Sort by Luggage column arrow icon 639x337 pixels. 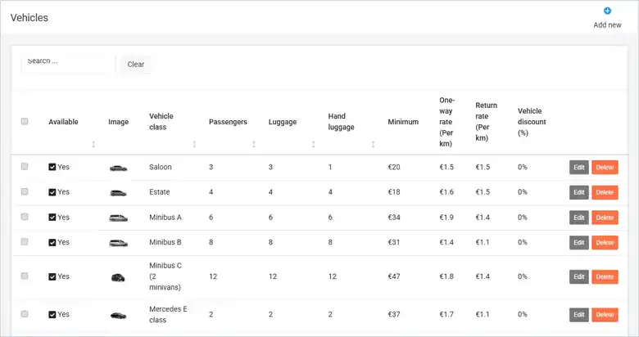tap(314, 144)
